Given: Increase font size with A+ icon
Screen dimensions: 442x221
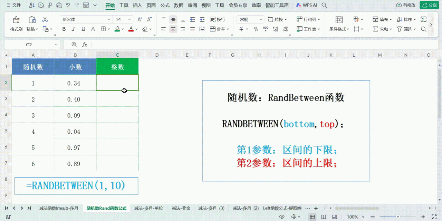Looking at the screenshot, I should click(140, 19).
